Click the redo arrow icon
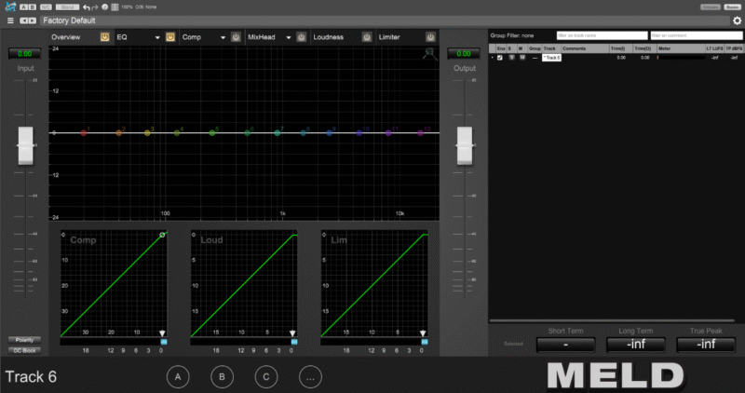The image size is (745, 393). coord(95,7)
